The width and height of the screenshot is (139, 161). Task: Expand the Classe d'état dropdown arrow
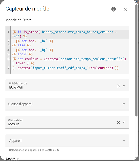[124, 122]
